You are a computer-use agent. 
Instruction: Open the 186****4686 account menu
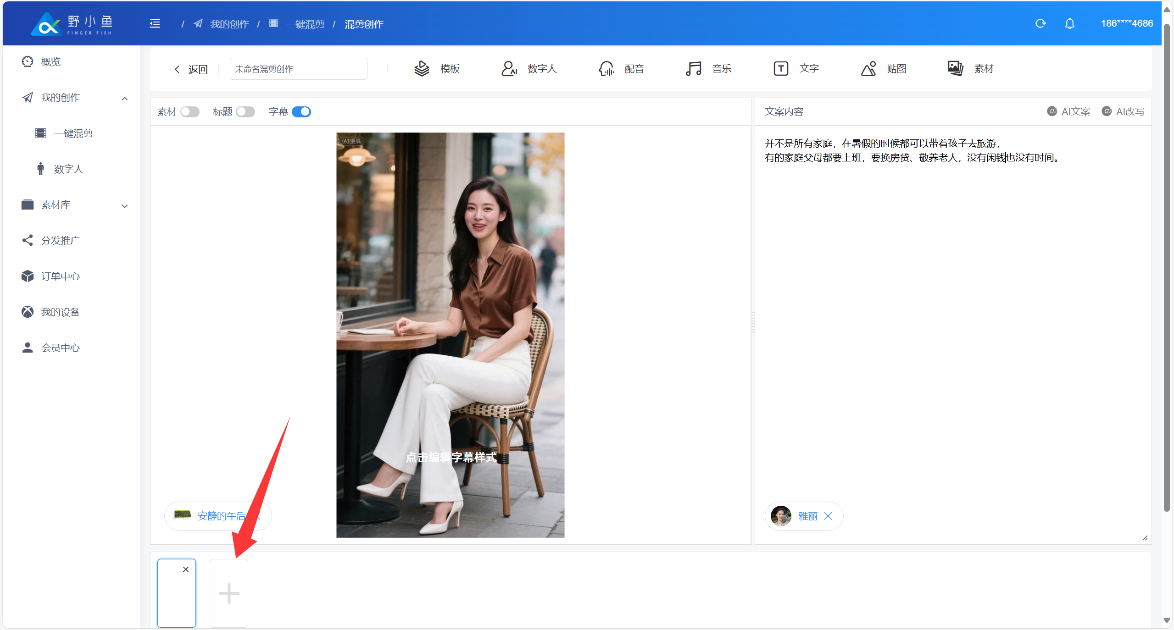coord(1126,23)
